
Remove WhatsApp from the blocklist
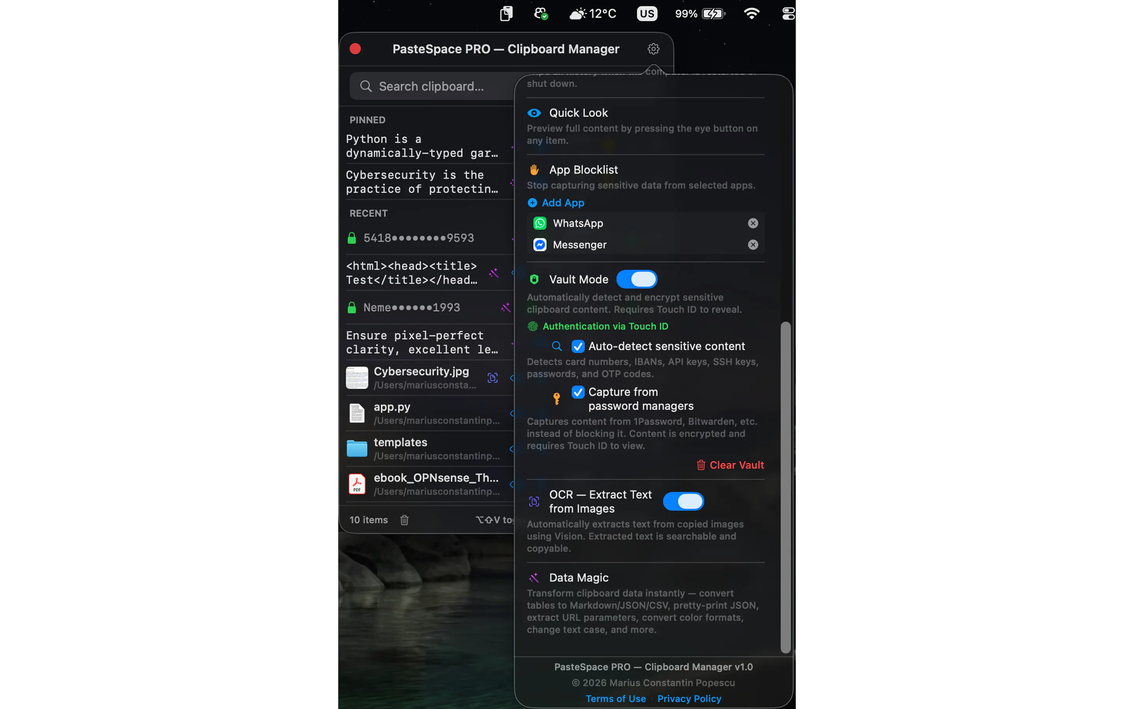(x=752, y=223)
